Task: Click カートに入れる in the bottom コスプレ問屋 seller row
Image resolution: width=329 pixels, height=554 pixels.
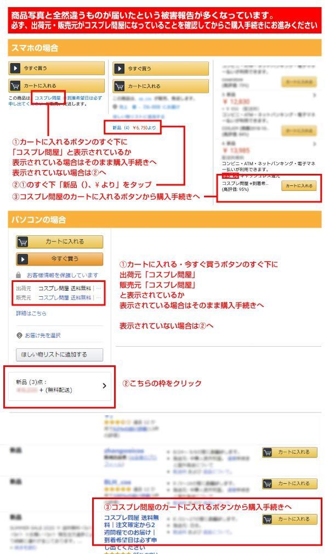Action: click(290, 519)
